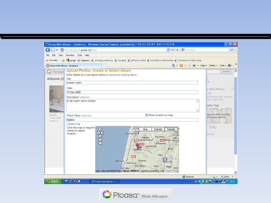Click the command bar overflow chevron
Screen dimensions: 271x203
point(236,64)
